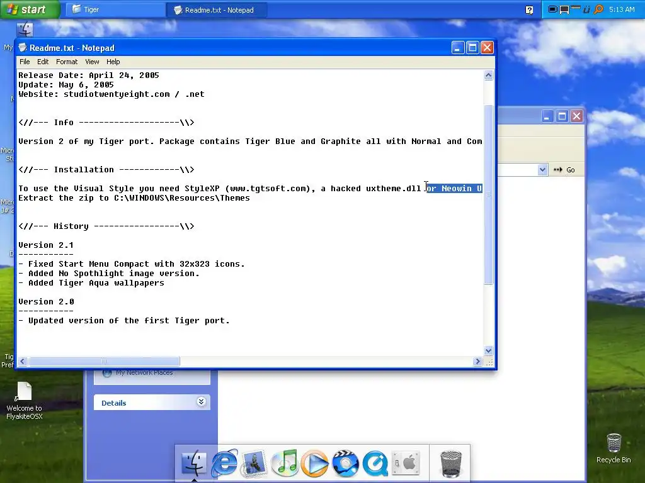Click the help question mark tray icon
The height and width of the screenshot is (483, 645).
coord(529,10)
